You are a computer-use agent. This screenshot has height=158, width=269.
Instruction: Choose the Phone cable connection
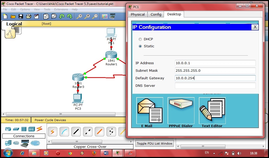coord(111,132)
